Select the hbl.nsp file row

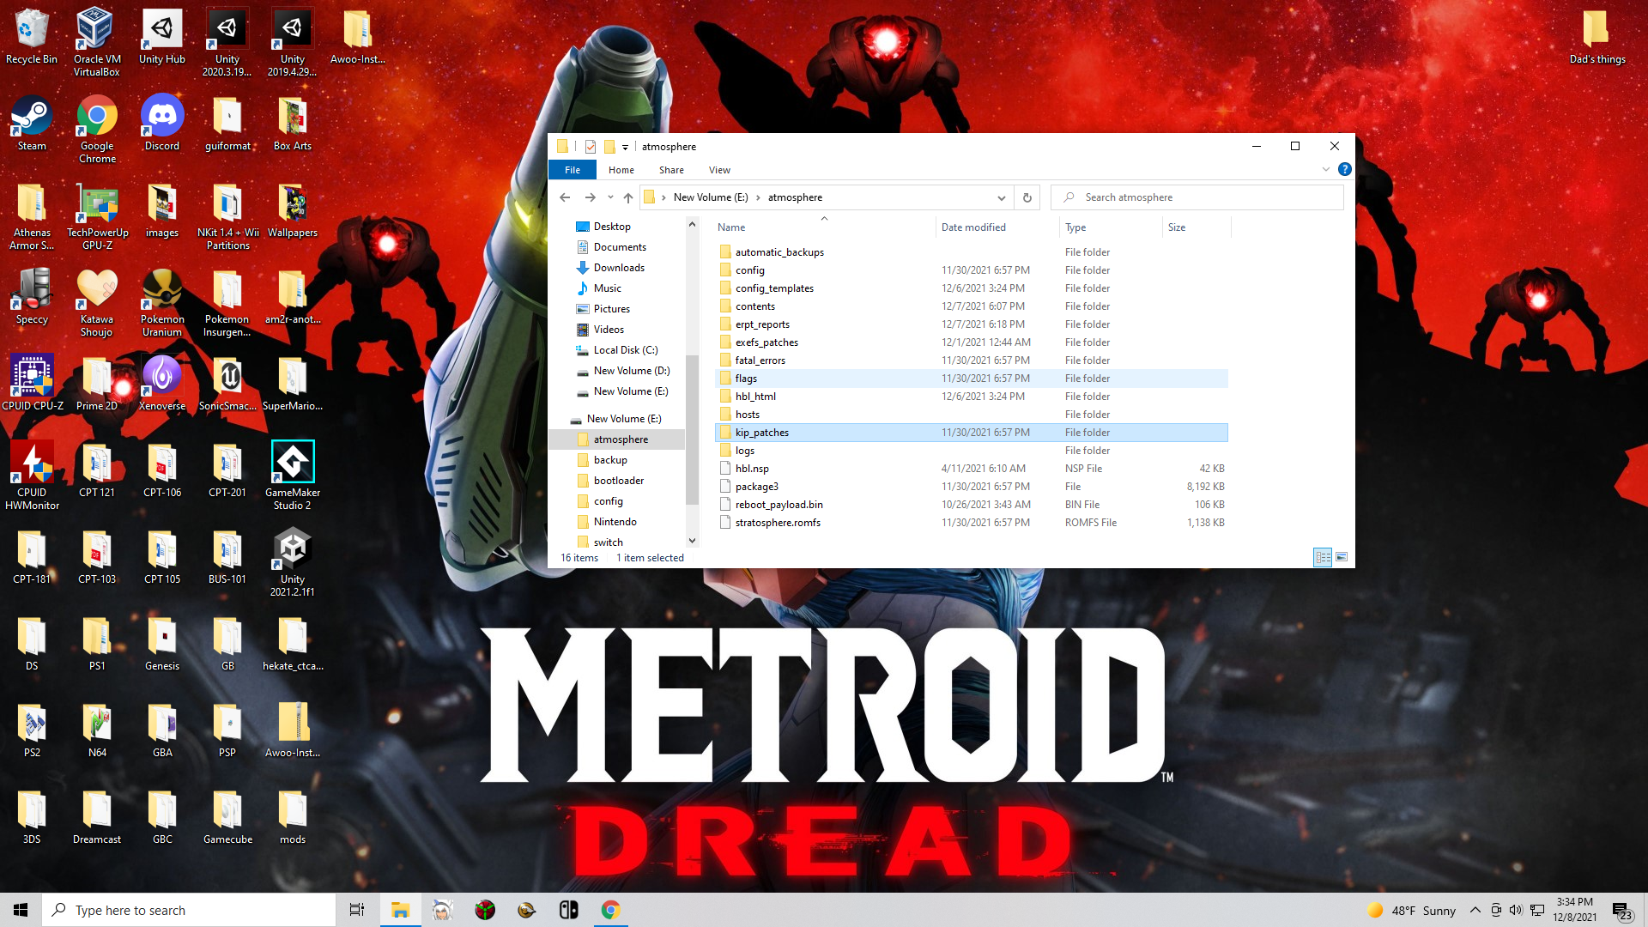971,469
